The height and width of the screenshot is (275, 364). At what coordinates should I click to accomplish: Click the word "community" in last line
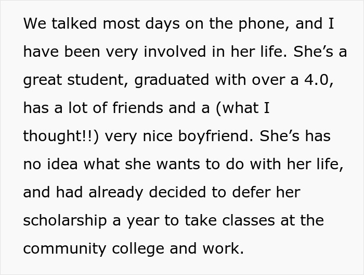pos(65,249)
